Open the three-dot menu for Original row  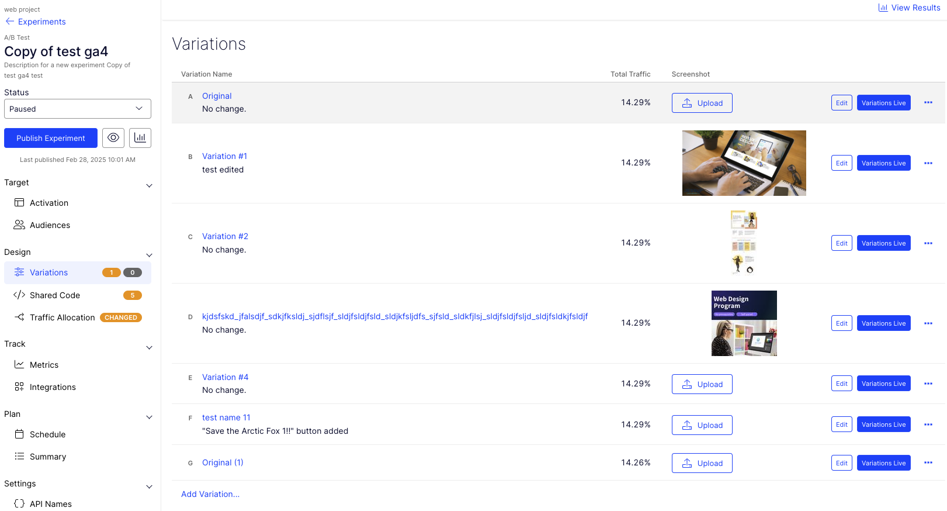tap(928, 103)
